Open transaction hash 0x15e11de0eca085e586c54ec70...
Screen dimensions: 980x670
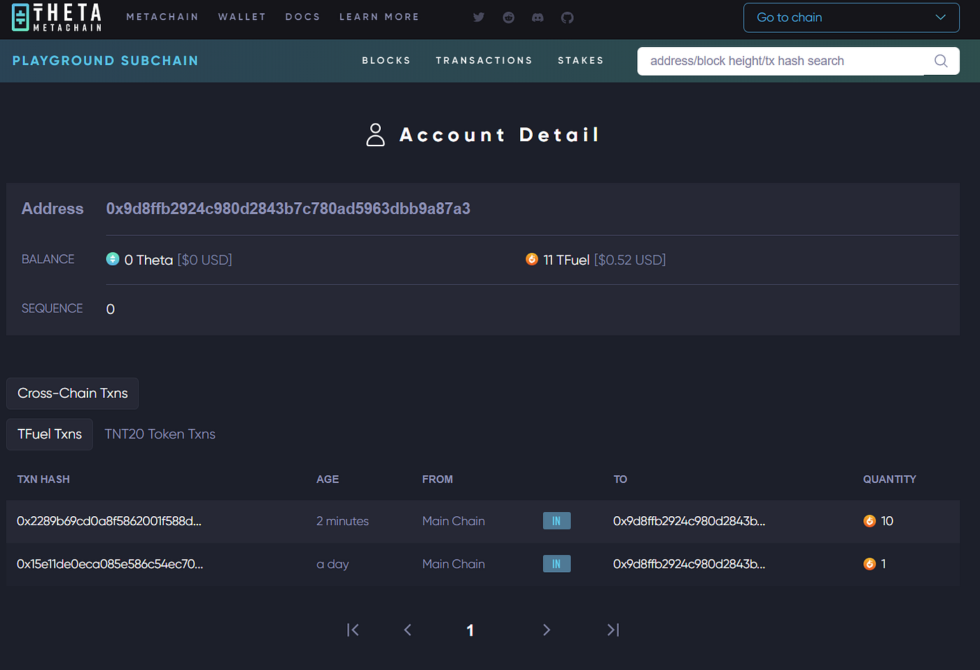(110, 564)
